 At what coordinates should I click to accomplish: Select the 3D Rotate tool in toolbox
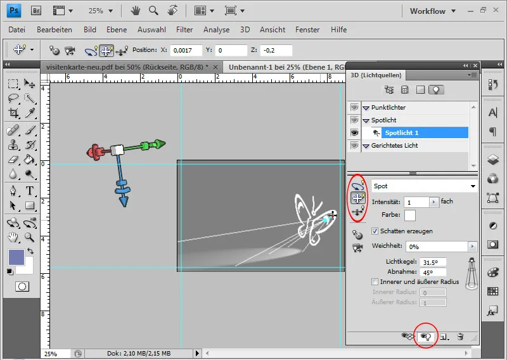tap(13, 223)
